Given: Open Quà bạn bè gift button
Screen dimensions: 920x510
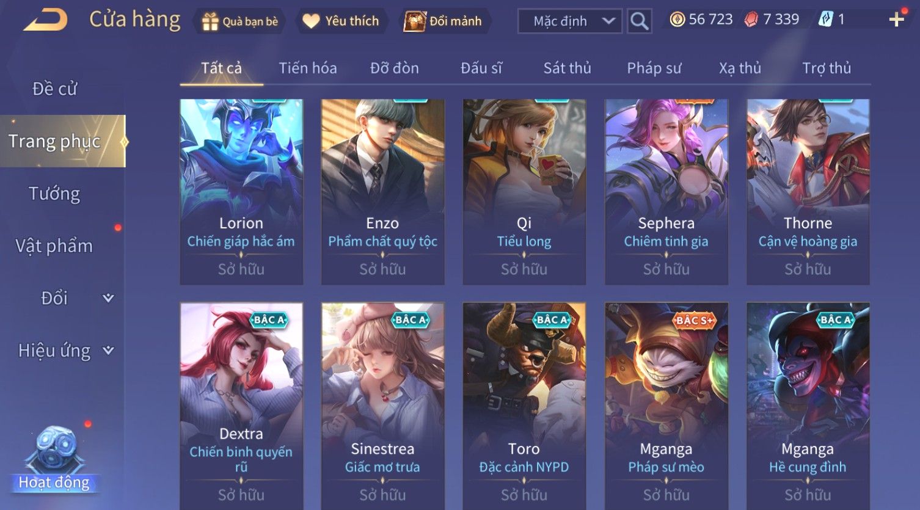Looking at the screenshot, I should tap(240, 21).
